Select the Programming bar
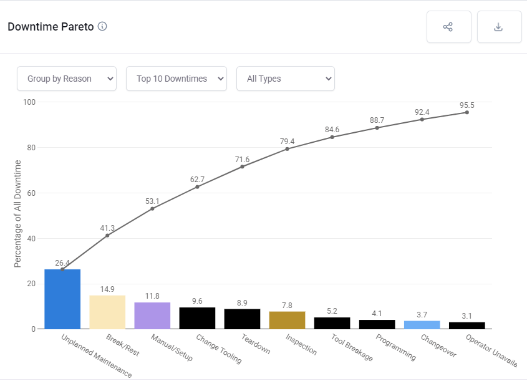527x381 pixels. tap(377, 324)
